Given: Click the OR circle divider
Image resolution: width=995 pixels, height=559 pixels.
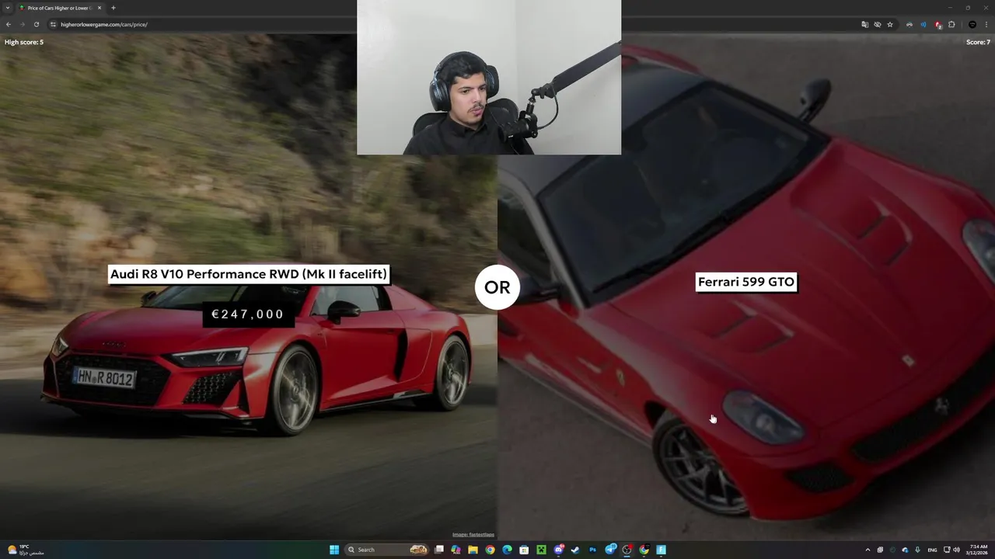Looking at the screenshot, I should point(497,287).
